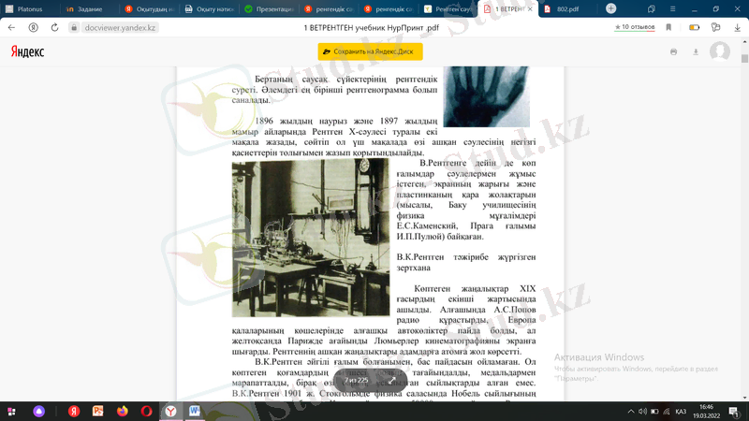Open the 10 отзывов reviews link

(x=634, y=28)
